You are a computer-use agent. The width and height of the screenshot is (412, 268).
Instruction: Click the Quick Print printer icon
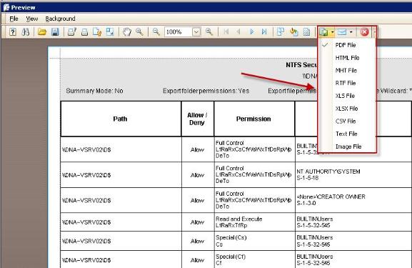click(x=84, y=32)
